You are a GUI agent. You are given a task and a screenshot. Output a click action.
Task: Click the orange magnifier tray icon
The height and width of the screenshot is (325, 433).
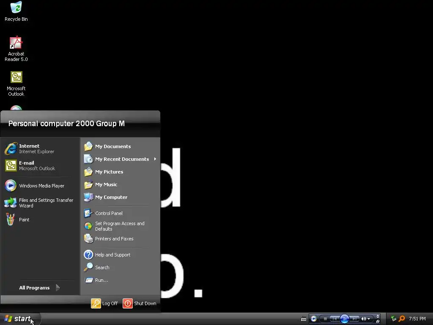[x=402, y=319]
